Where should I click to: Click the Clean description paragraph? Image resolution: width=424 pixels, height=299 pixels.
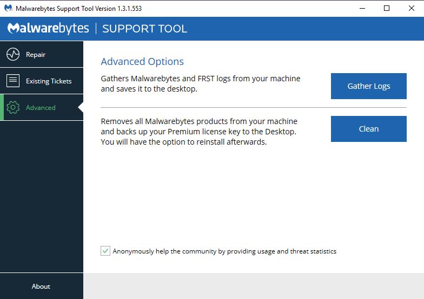click(199, 132)
